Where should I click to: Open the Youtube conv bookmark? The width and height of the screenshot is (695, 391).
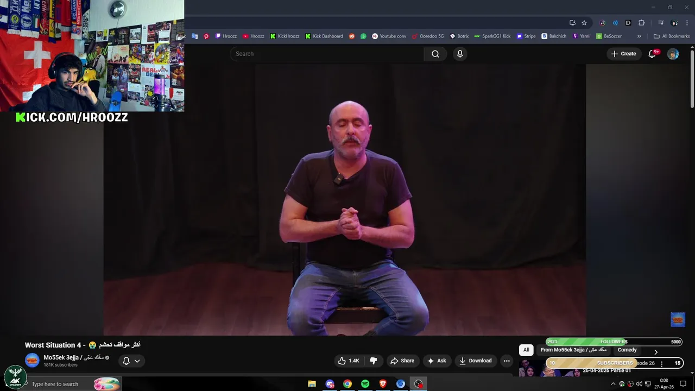coord(389,36)
